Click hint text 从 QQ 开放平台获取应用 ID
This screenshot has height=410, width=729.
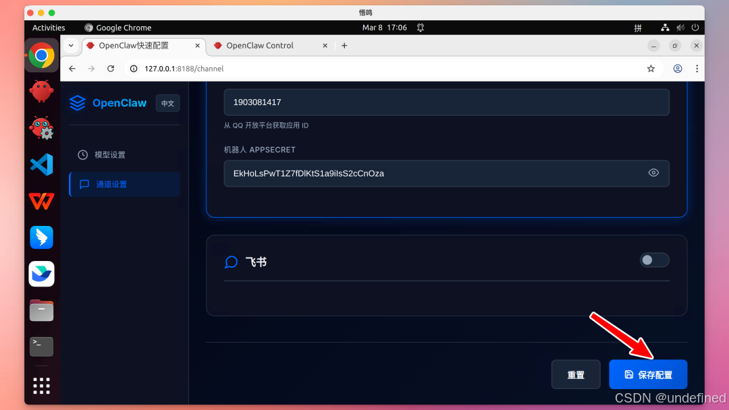[266, 125]
